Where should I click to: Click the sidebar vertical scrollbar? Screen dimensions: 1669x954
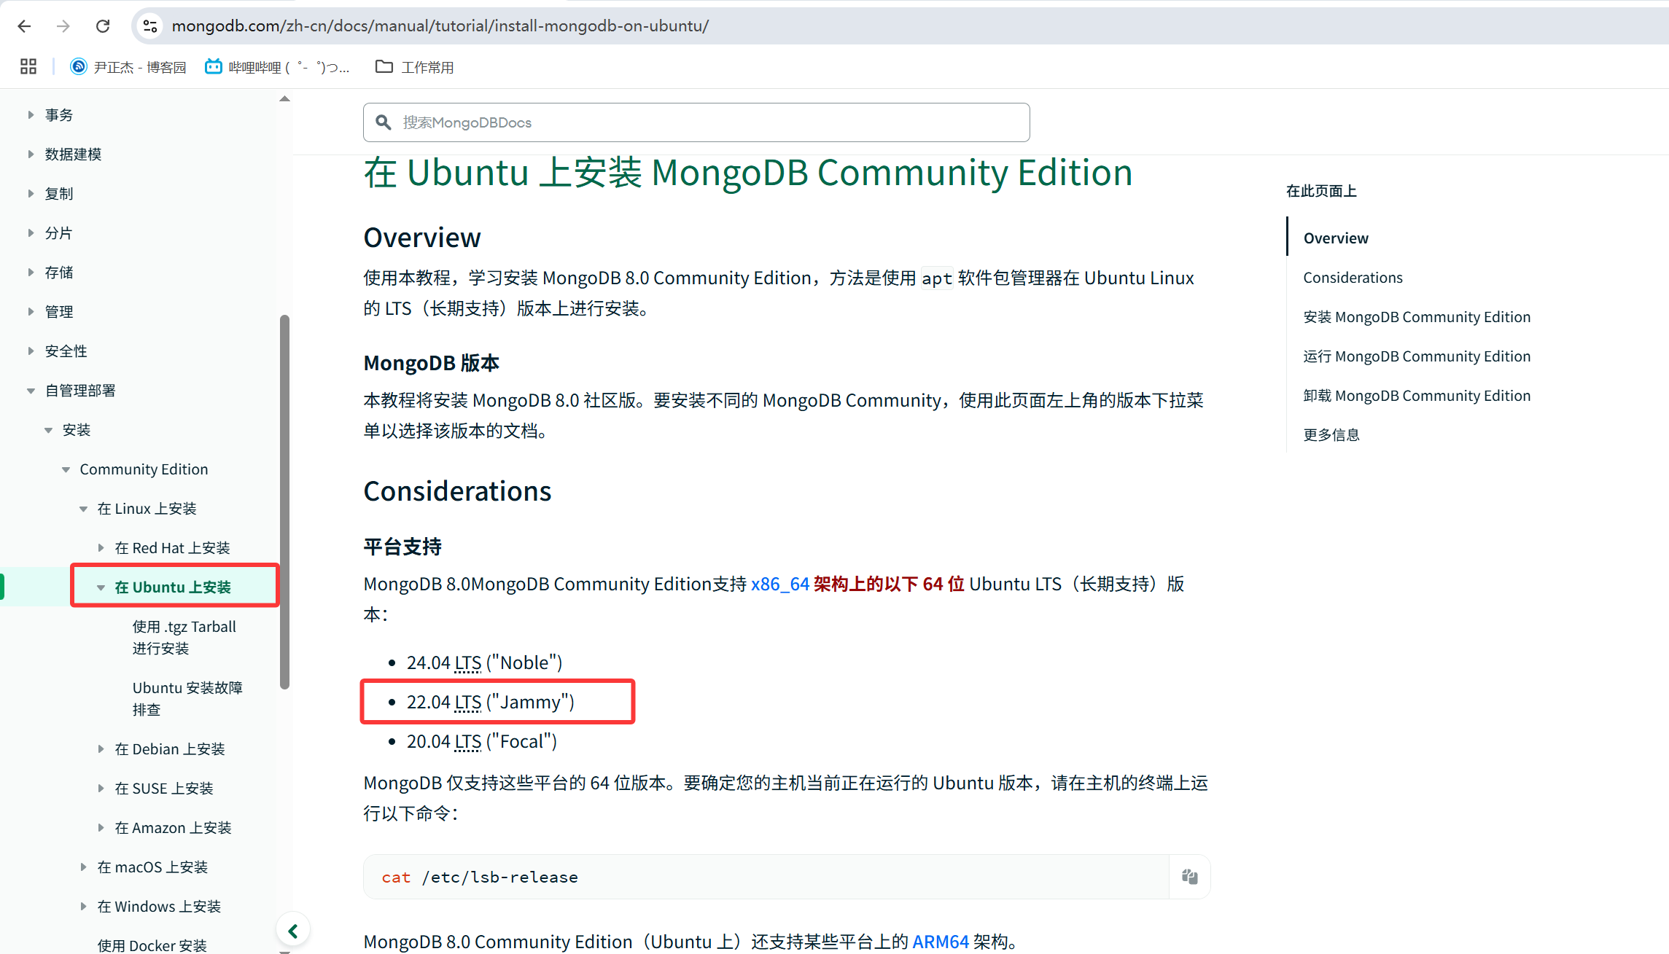tap(284, 501)
